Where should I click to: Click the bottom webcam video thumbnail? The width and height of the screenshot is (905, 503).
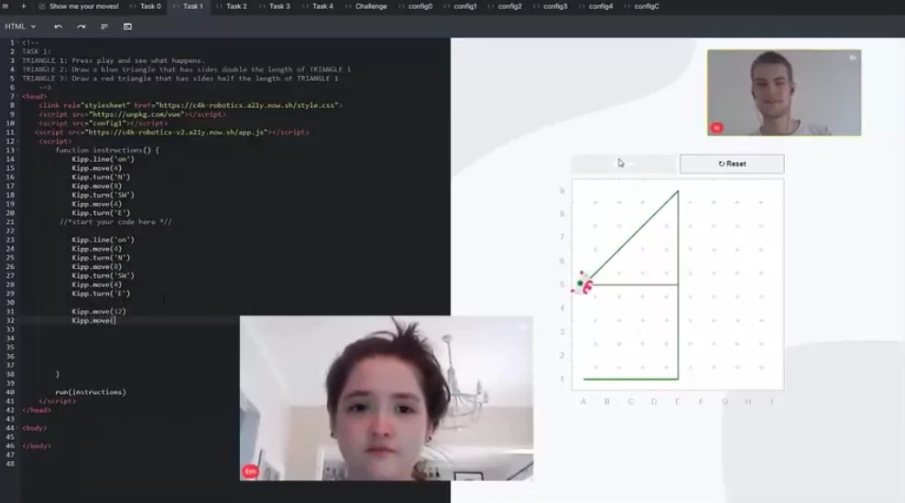tap(387, 398)
